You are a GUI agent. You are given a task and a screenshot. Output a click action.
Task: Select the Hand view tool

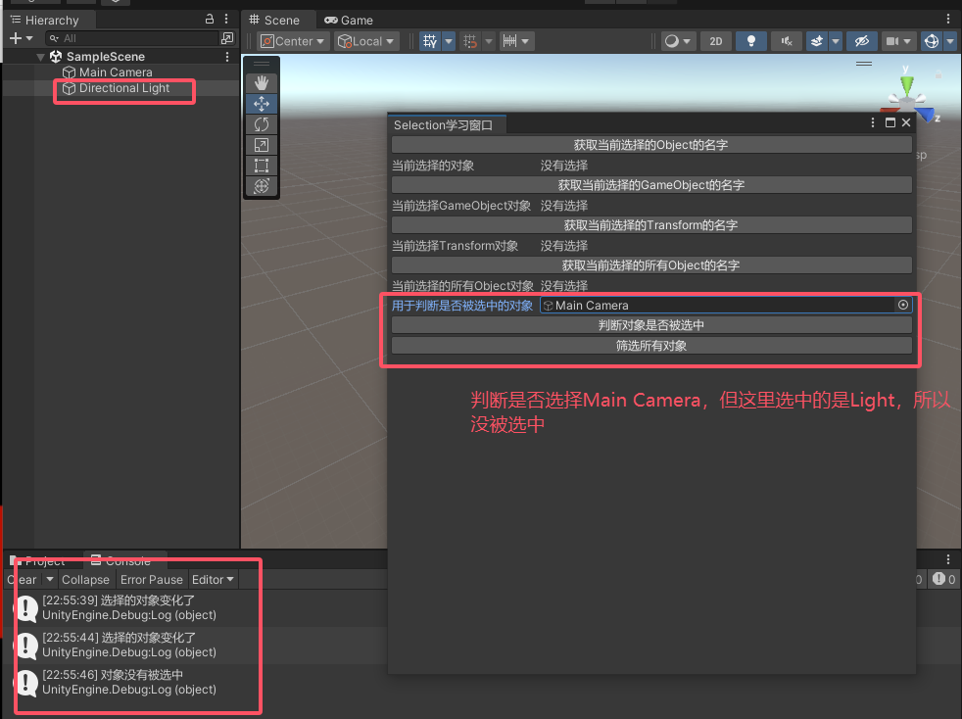[260, 82]
